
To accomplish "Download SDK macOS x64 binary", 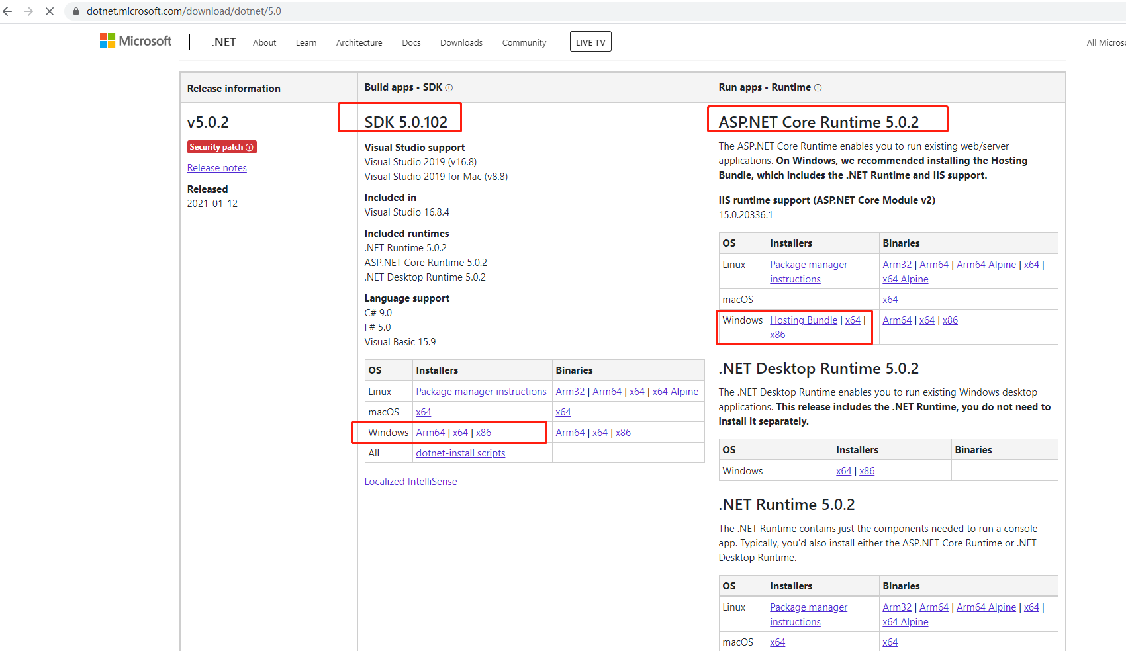I will (563, 412).
